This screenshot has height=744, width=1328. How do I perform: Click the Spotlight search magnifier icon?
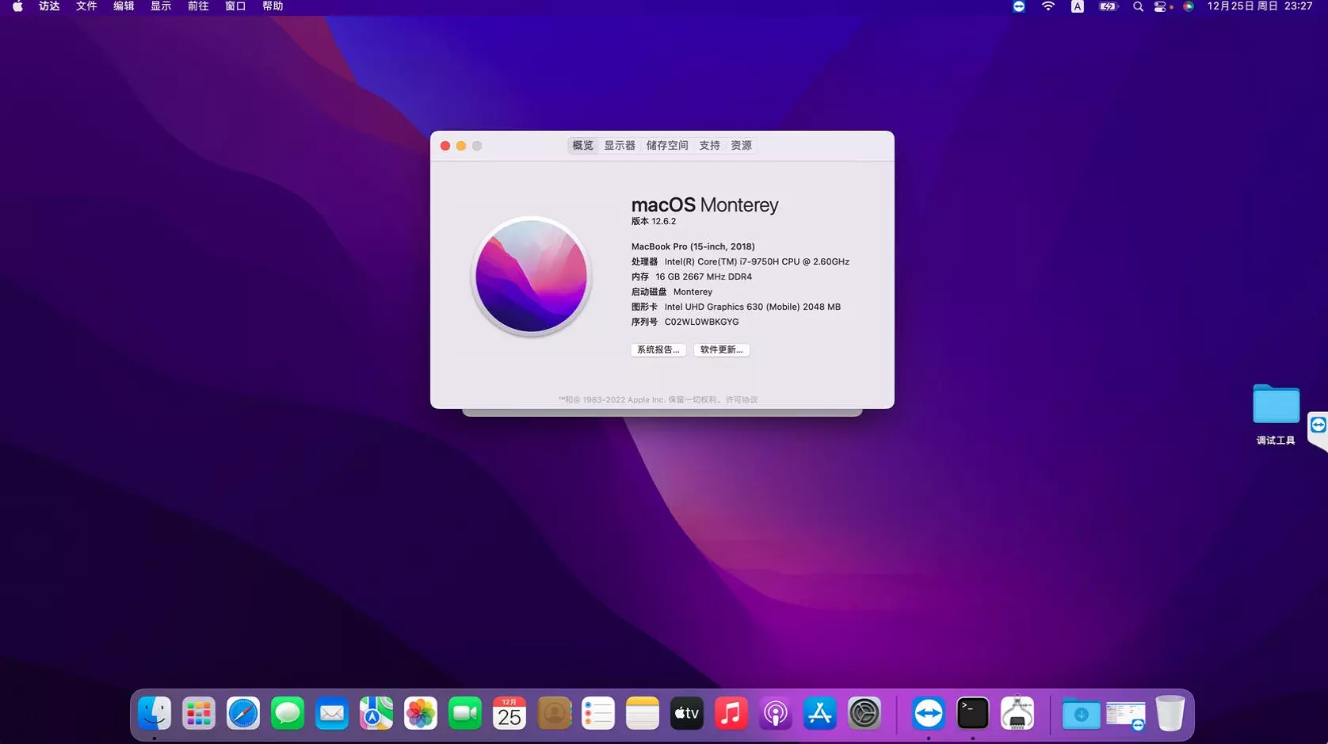pyautogui.click(x=1138, y=6)
